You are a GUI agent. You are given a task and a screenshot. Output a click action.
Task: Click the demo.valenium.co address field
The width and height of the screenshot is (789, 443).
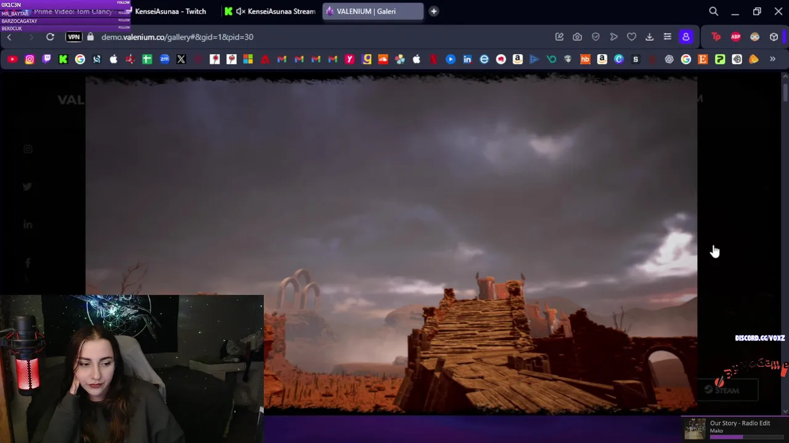click(177, 37)
